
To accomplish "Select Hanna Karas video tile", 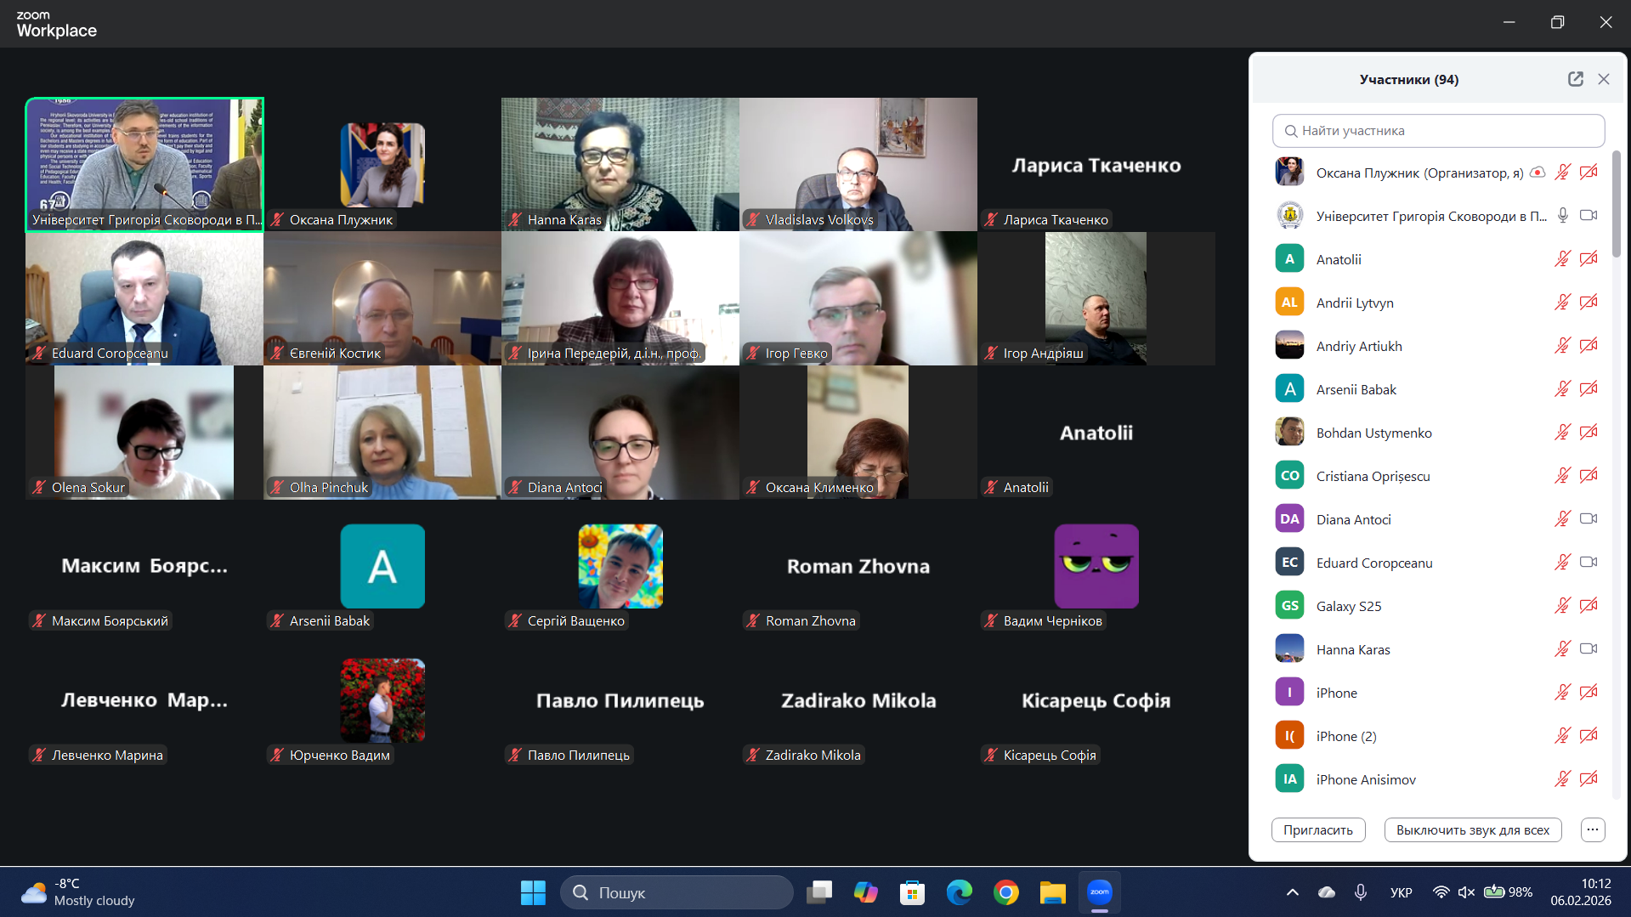I will coord(620,164).
